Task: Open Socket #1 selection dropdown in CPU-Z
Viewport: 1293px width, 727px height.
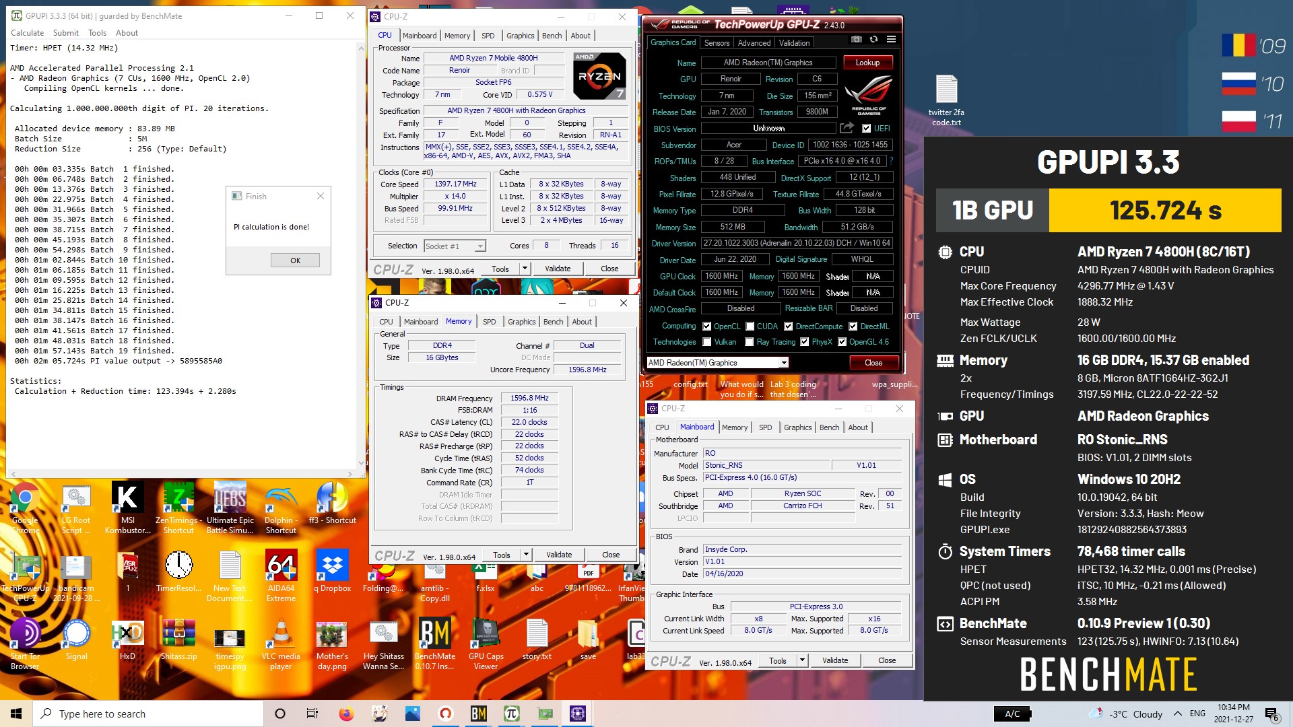Action: point(455,246)
